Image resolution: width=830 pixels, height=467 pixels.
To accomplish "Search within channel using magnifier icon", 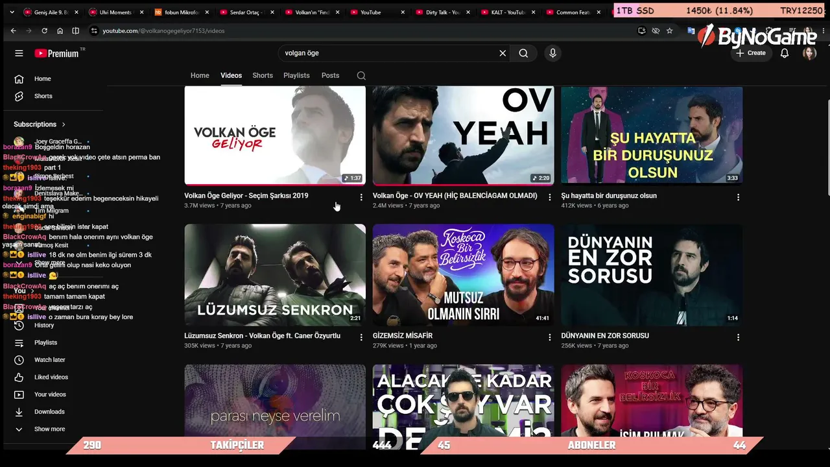I will (x=361, y=75).
